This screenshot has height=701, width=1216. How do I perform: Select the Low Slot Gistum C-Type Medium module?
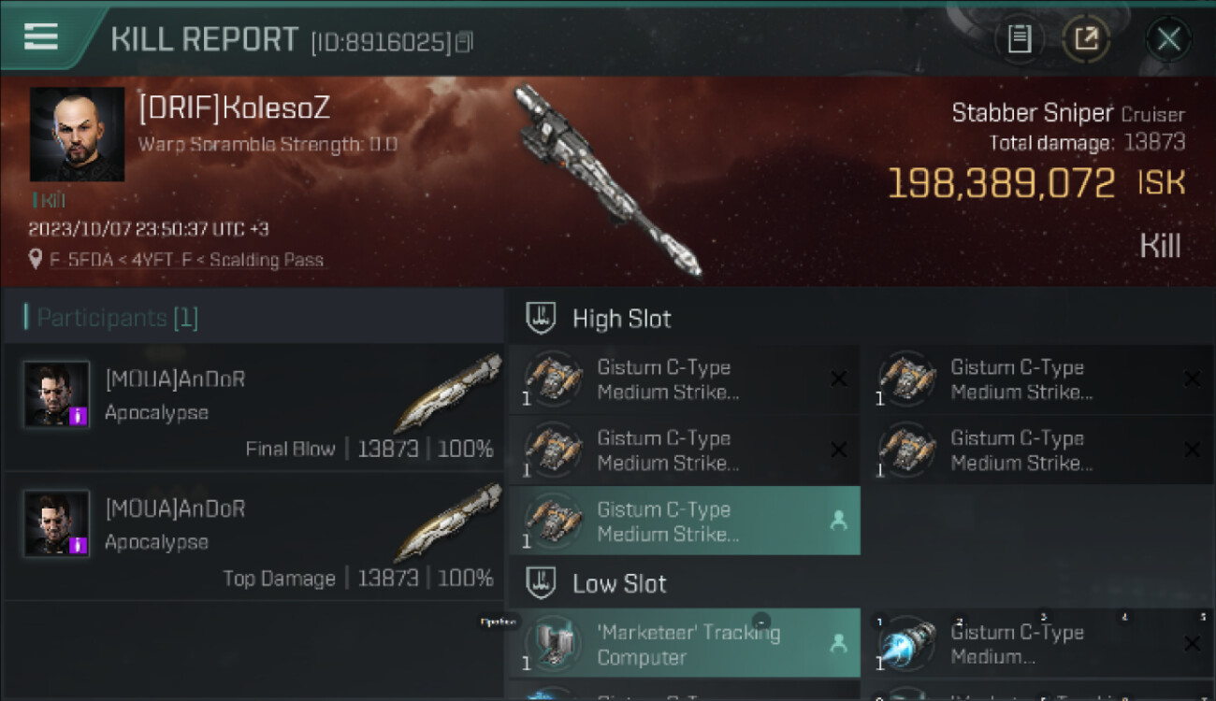point(1038,644)
